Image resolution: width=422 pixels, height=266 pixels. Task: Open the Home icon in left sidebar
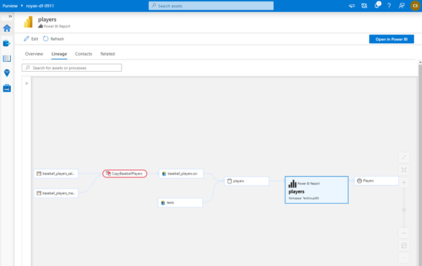(x=7, y=28)
